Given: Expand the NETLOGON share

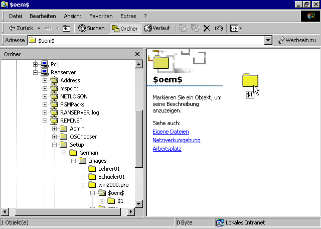Looking at the screenshot, I should click(45, 96).
